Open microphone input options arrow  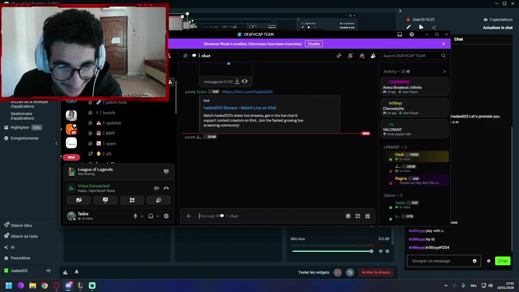[142, 216]
